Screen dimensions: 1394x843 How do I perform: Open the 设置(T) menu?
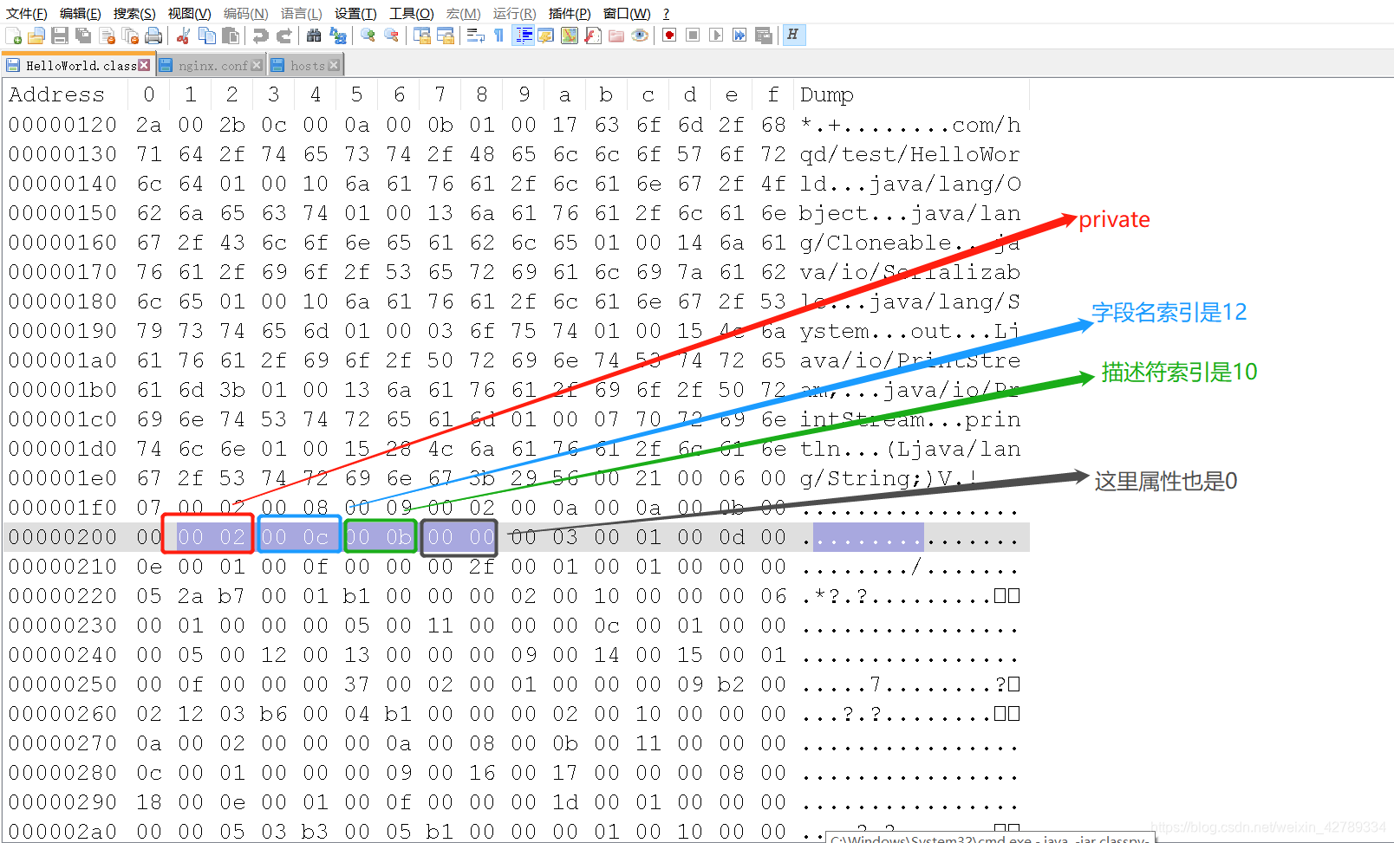point(355,13)
